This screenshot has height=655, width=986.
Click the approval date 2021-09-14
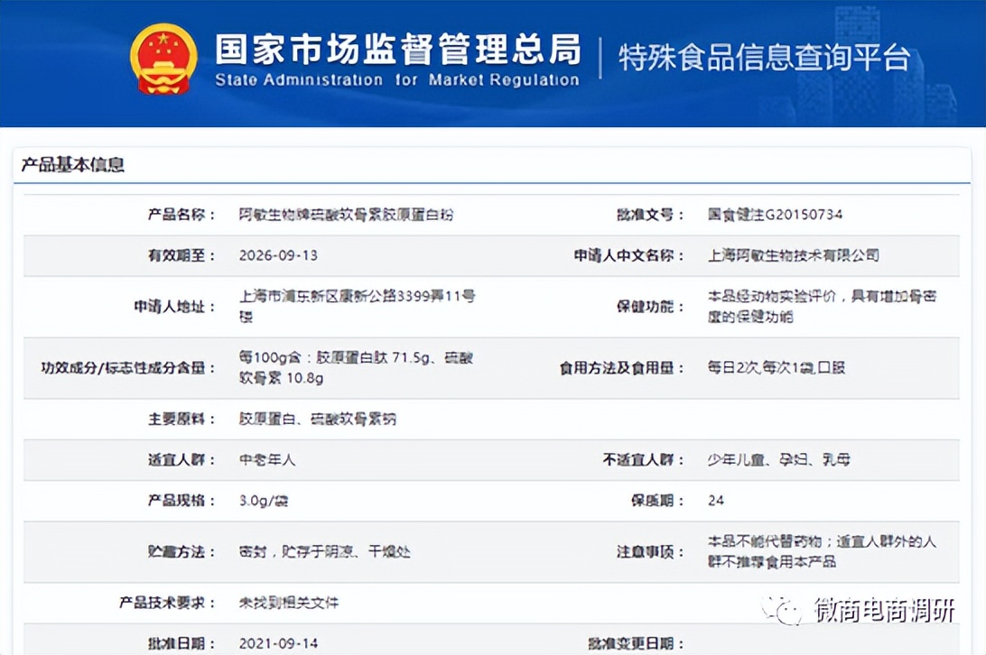pos(278,644)
